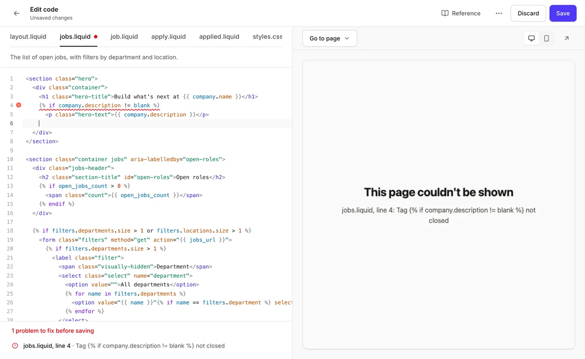Click line number 10 in gutter
This screenshot has width=585, height=359.
[x=11, y=159]
